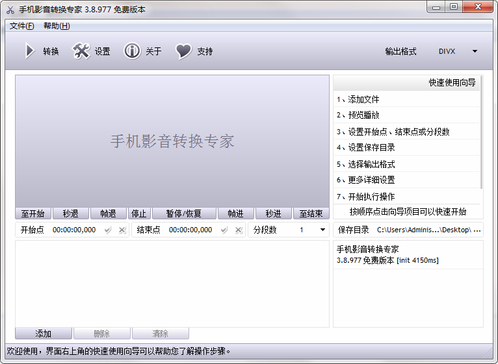The width and height of the screenshot is (498, 364).
Task: Open the 分段数 dropdown list
Action: point(322,230)
